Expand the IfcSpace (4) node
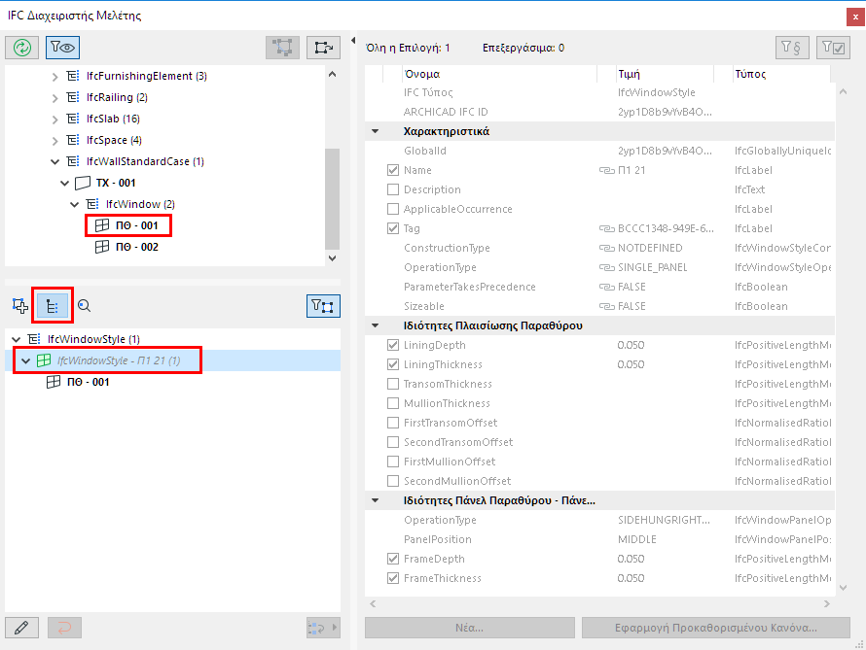The height and width of the screenshot is (650, 866). pos(54,141)
